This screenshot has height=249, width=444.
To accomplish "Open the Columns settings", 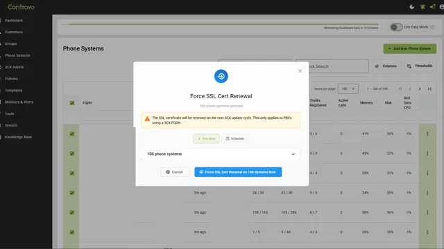I will click(x=386, y=66).
